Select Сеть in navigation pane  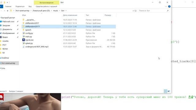(3, 68)
